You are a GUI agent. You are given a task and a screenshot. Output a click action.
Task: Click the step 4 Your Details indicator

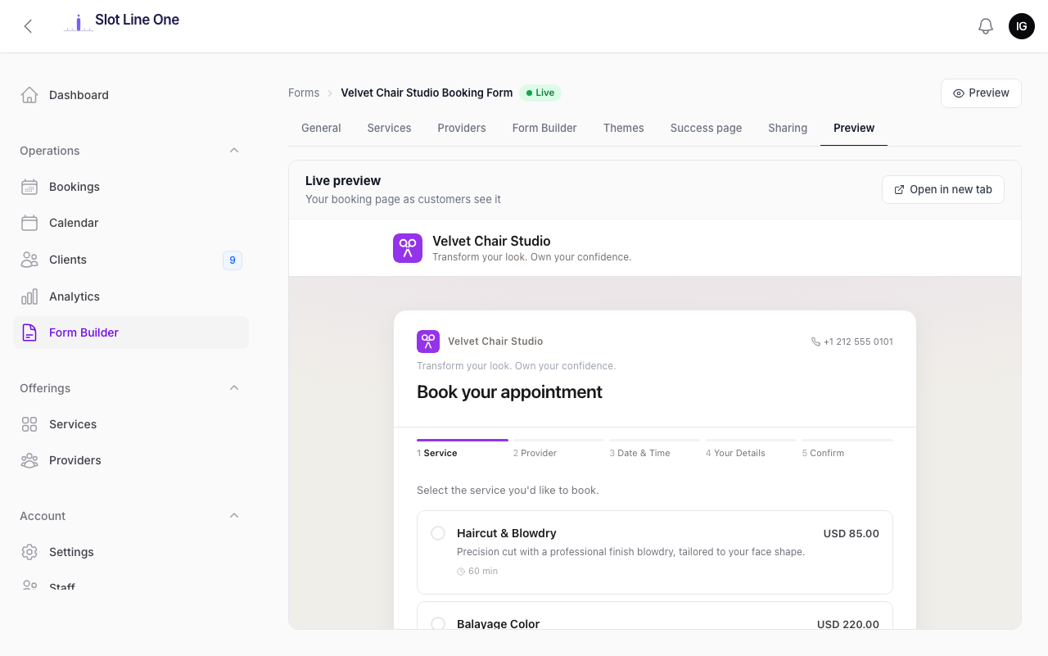coord(751,449)
